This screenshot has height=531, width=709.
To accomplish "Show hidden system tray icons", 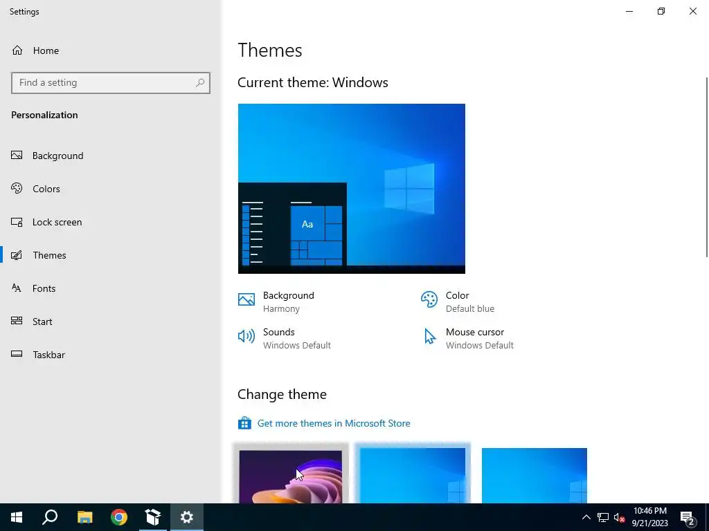I will 586,517.
